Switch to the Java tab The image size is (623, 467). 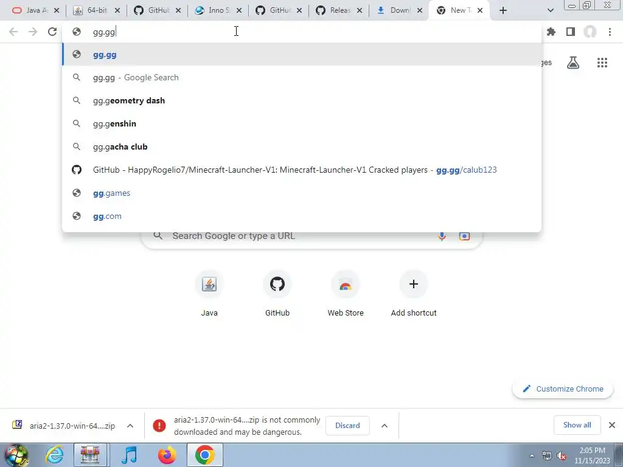[32, 10]
